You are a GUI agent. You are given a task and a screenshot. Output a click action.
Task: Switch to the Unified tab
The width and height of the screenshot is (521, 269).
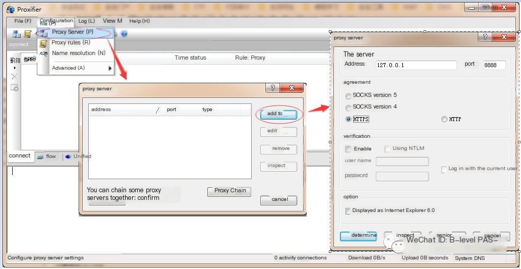click(x=78, y=156)
